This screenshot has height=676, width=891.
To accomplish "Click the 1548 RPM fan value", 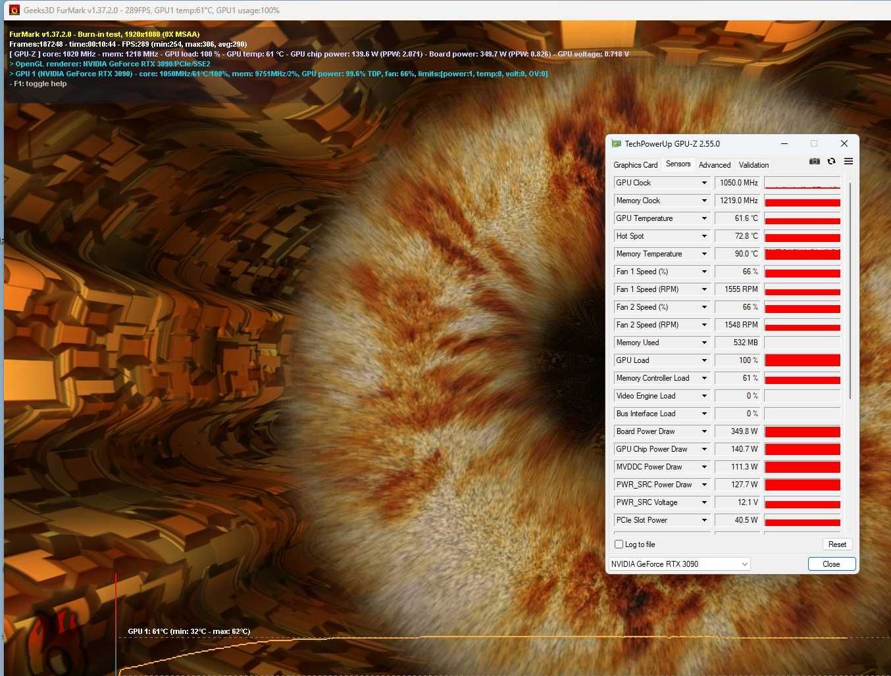I will tap(738, 325).
